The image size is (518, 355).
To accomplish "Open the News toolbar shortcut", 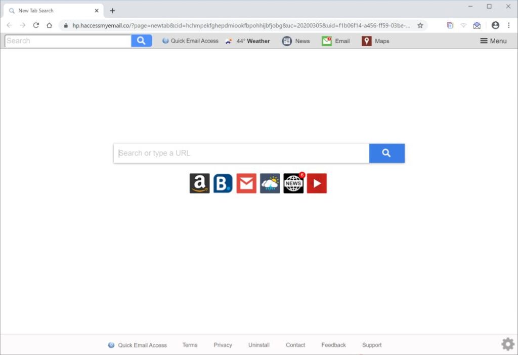I will tap(295, 41).
